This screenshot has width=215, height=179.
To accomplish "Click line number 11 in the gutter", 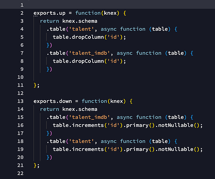I will 20,85.
